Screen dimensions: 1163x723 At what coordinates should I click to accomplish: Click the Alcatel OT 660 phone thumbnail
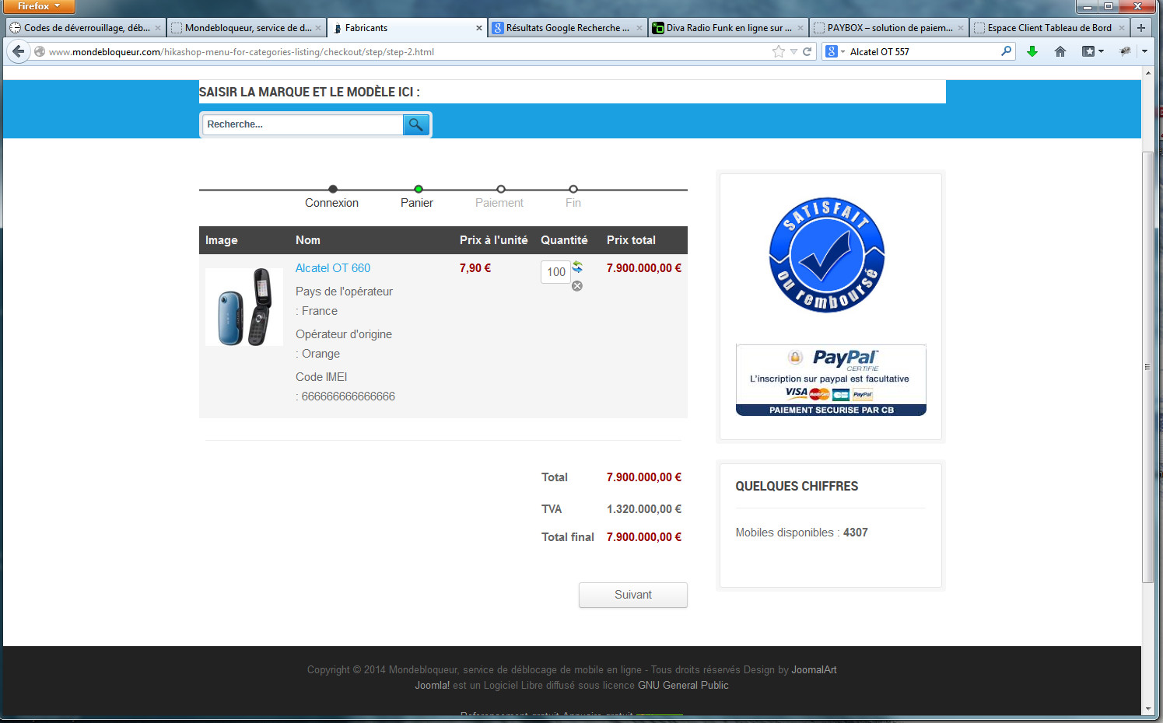tap(244, 307)
